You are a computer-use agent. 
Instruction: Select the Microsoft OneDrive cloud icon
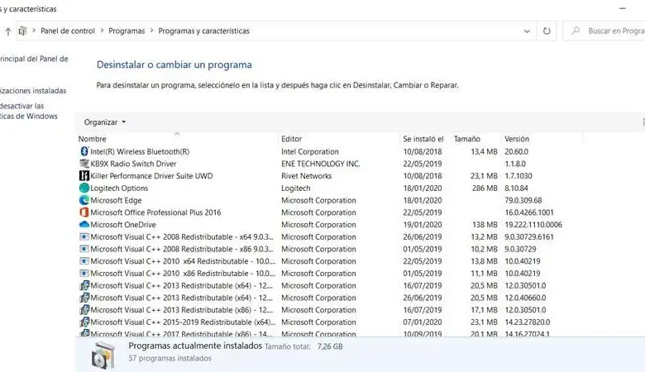click(x=84, y=225)
